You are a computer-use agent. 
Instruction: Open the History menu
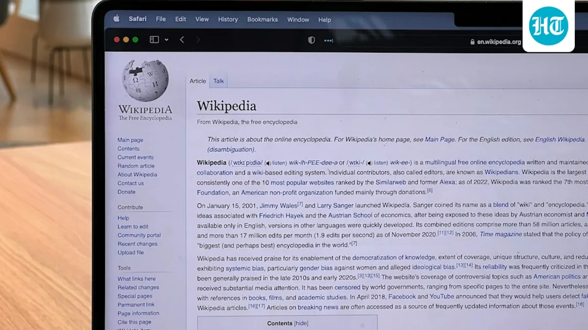click(x=228, y=19)
